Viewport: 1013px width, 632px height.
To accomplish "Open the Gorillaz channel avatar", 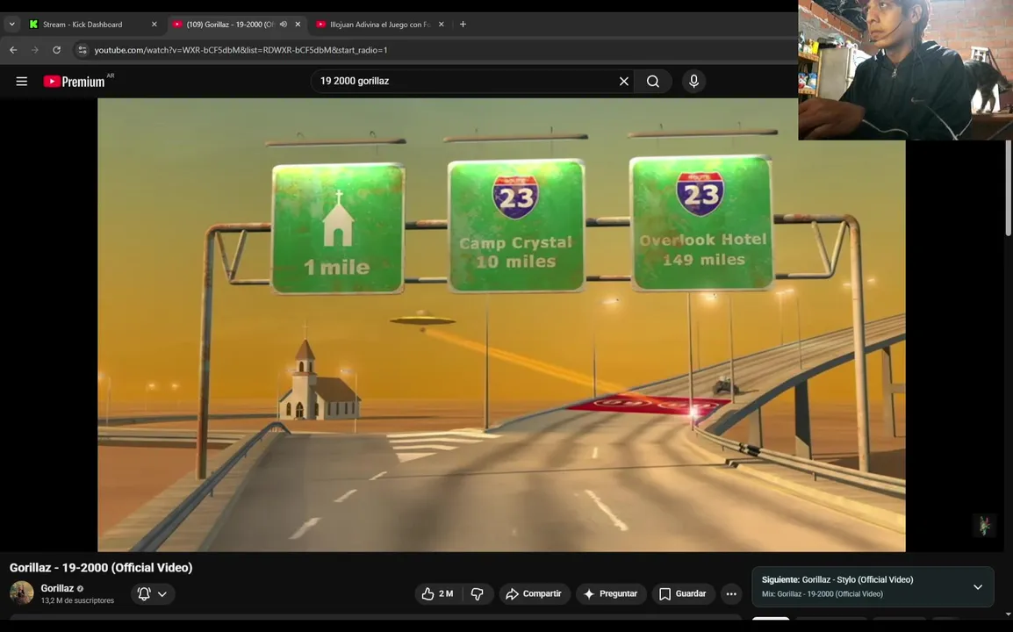I will (x=21, y=592).
